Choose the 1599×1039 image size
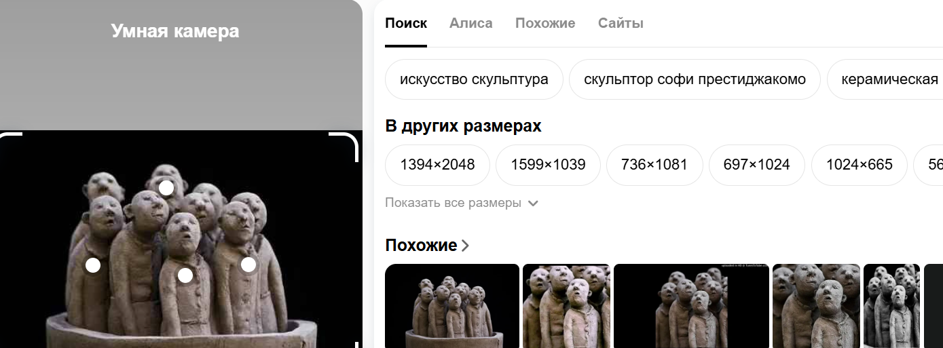Viewport: 943px width, 348px height. 548,165
